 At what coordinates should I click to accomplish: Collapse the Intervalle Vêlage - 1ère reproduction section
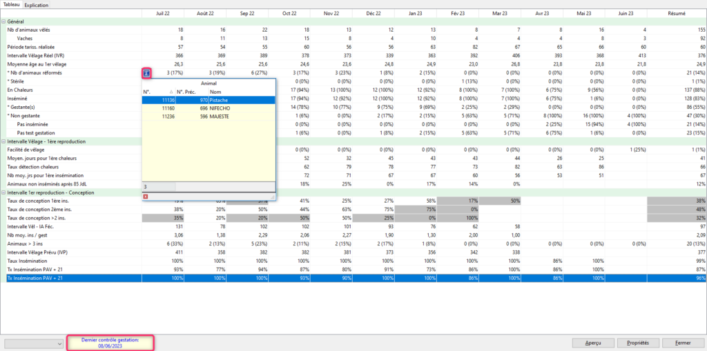click(3, 141)
